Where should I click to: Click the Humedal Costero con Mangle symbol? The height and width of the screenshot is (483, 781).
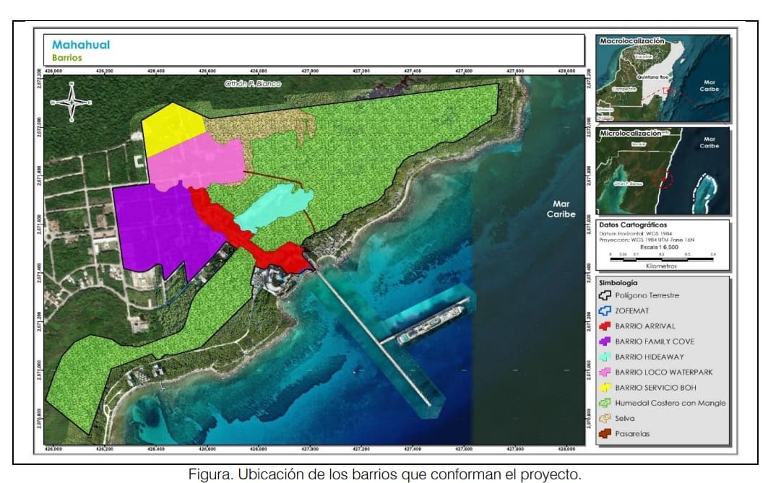pyautogui.click(x=605, y=403)
